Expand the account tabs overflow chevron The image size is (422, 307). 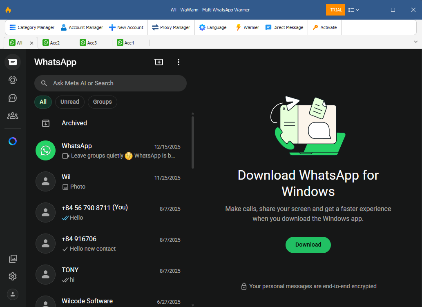point(416,42)
